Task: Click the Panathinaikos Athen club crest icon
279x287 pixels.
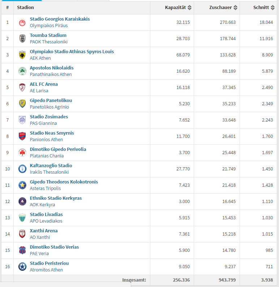Action: [22, 71]
